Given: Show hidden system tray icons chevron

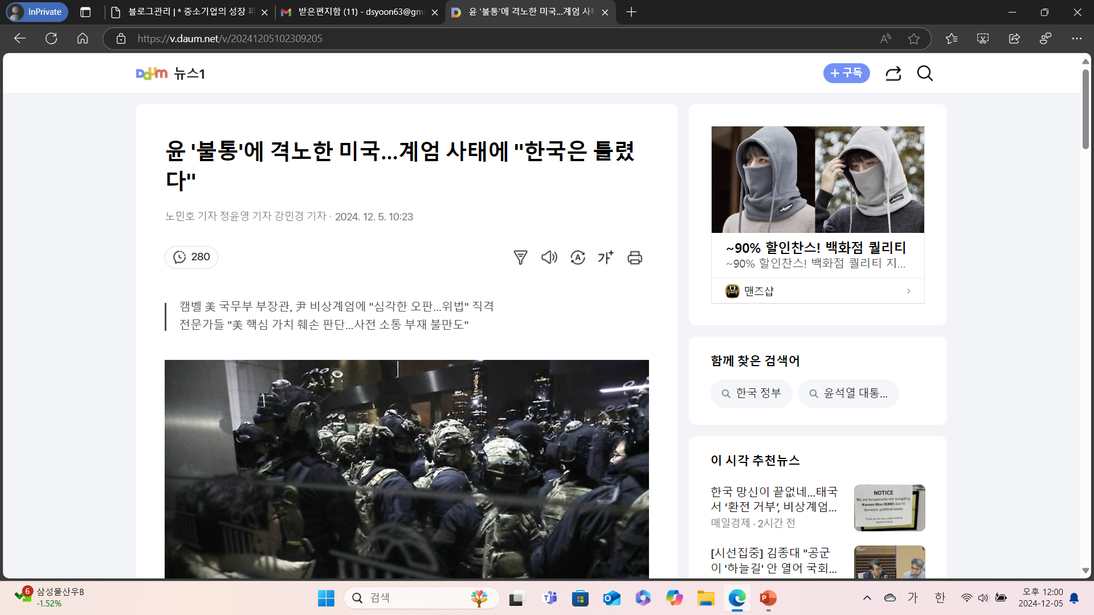Looking at the screenshot, I should (x=867, y=597).
